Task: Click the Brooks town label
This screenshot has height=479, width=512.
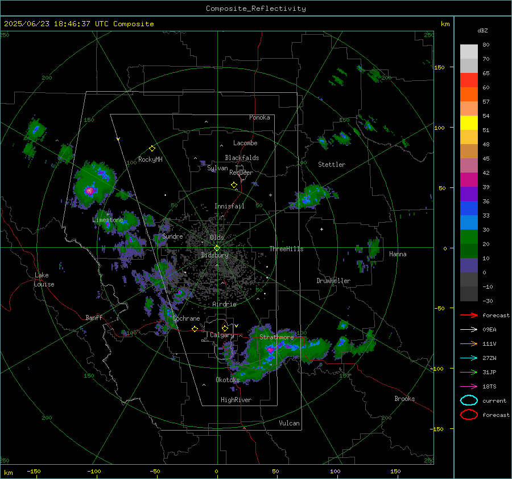Action: (x=404, y=399)
